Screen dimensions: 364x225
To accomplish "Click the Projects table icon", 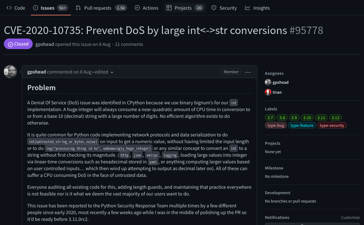I will tap(169, 8).
